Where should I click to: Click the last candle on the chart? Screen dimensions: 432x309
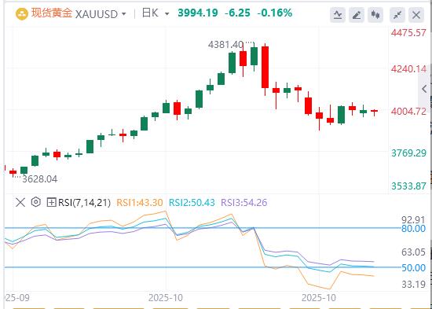374,111
